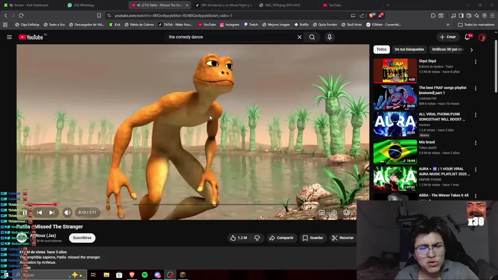
Task: Dislike the video
Action: [257, 238]
